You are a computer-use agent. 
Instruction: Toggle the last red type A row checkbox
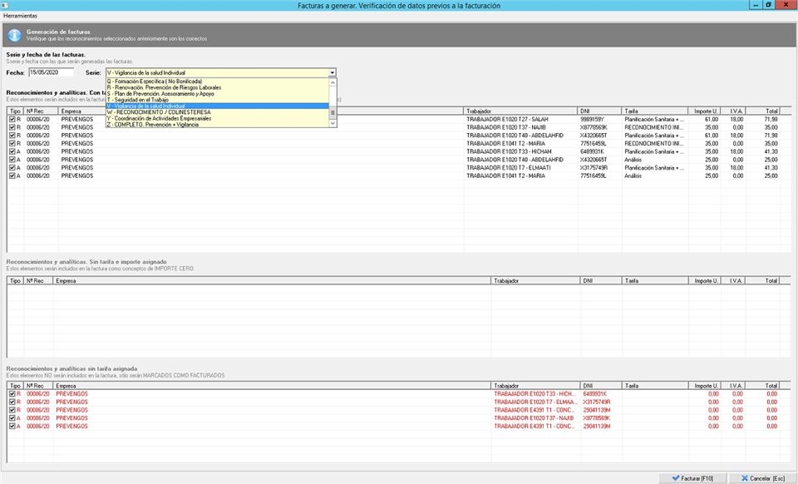coord(12,426)
